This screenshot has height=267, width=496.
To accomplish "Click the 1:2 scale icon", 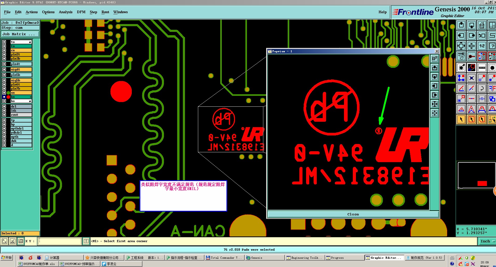I will (x=482, y=46).
